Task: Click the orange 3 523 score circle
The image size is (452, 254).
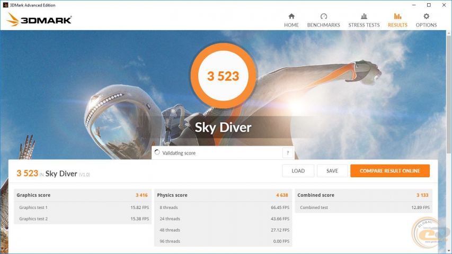Action: (x=223, y=76)
